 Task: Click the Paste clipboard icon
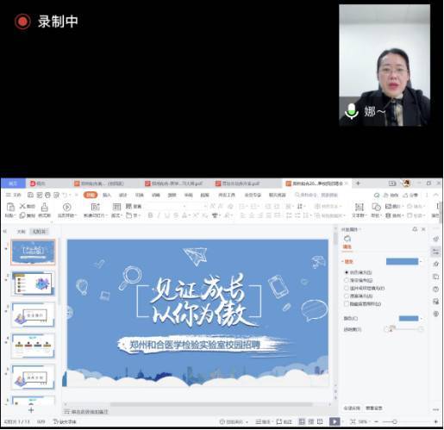pyautogui.click(x=10, y=207)
